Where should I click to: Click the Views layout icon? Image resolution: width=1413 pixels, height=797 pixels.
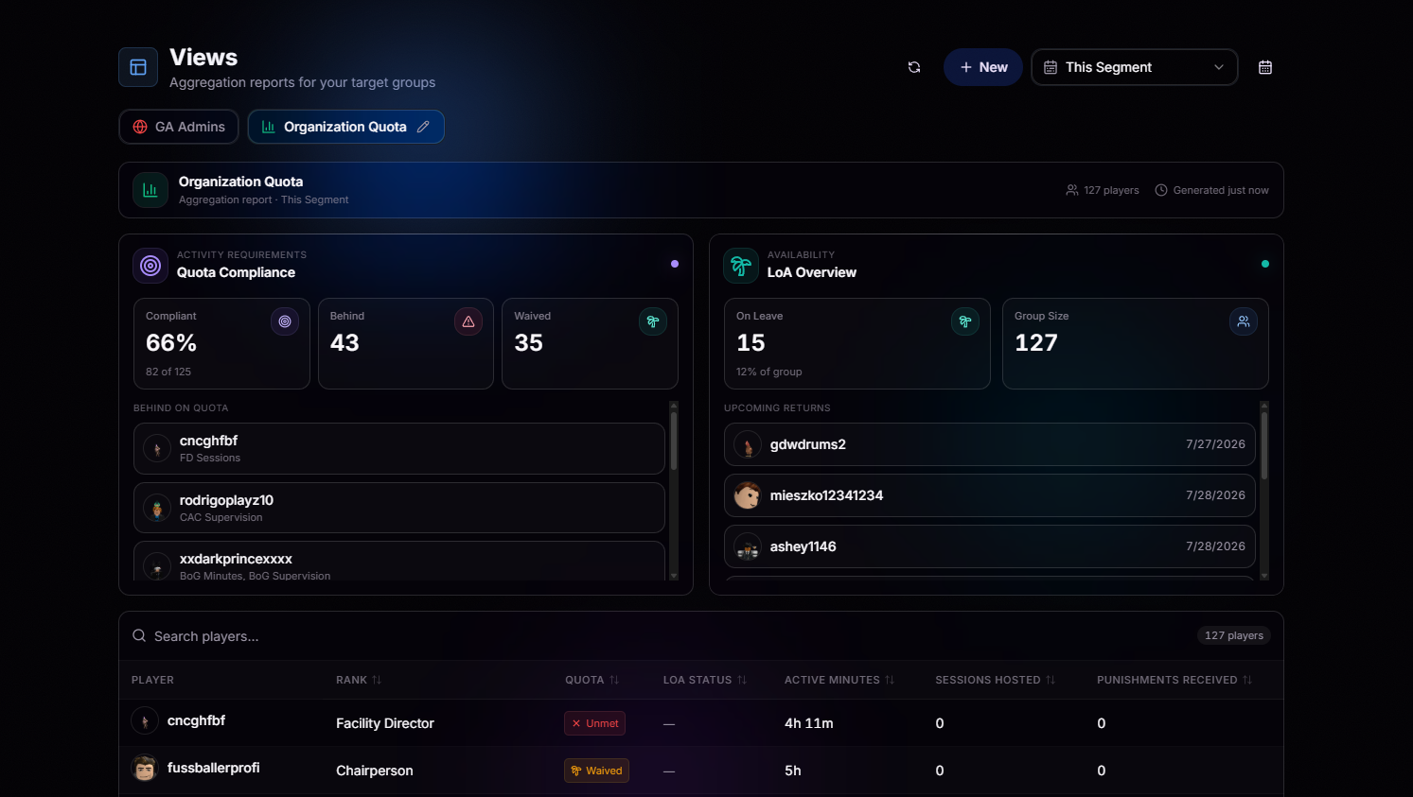point(138,67)
